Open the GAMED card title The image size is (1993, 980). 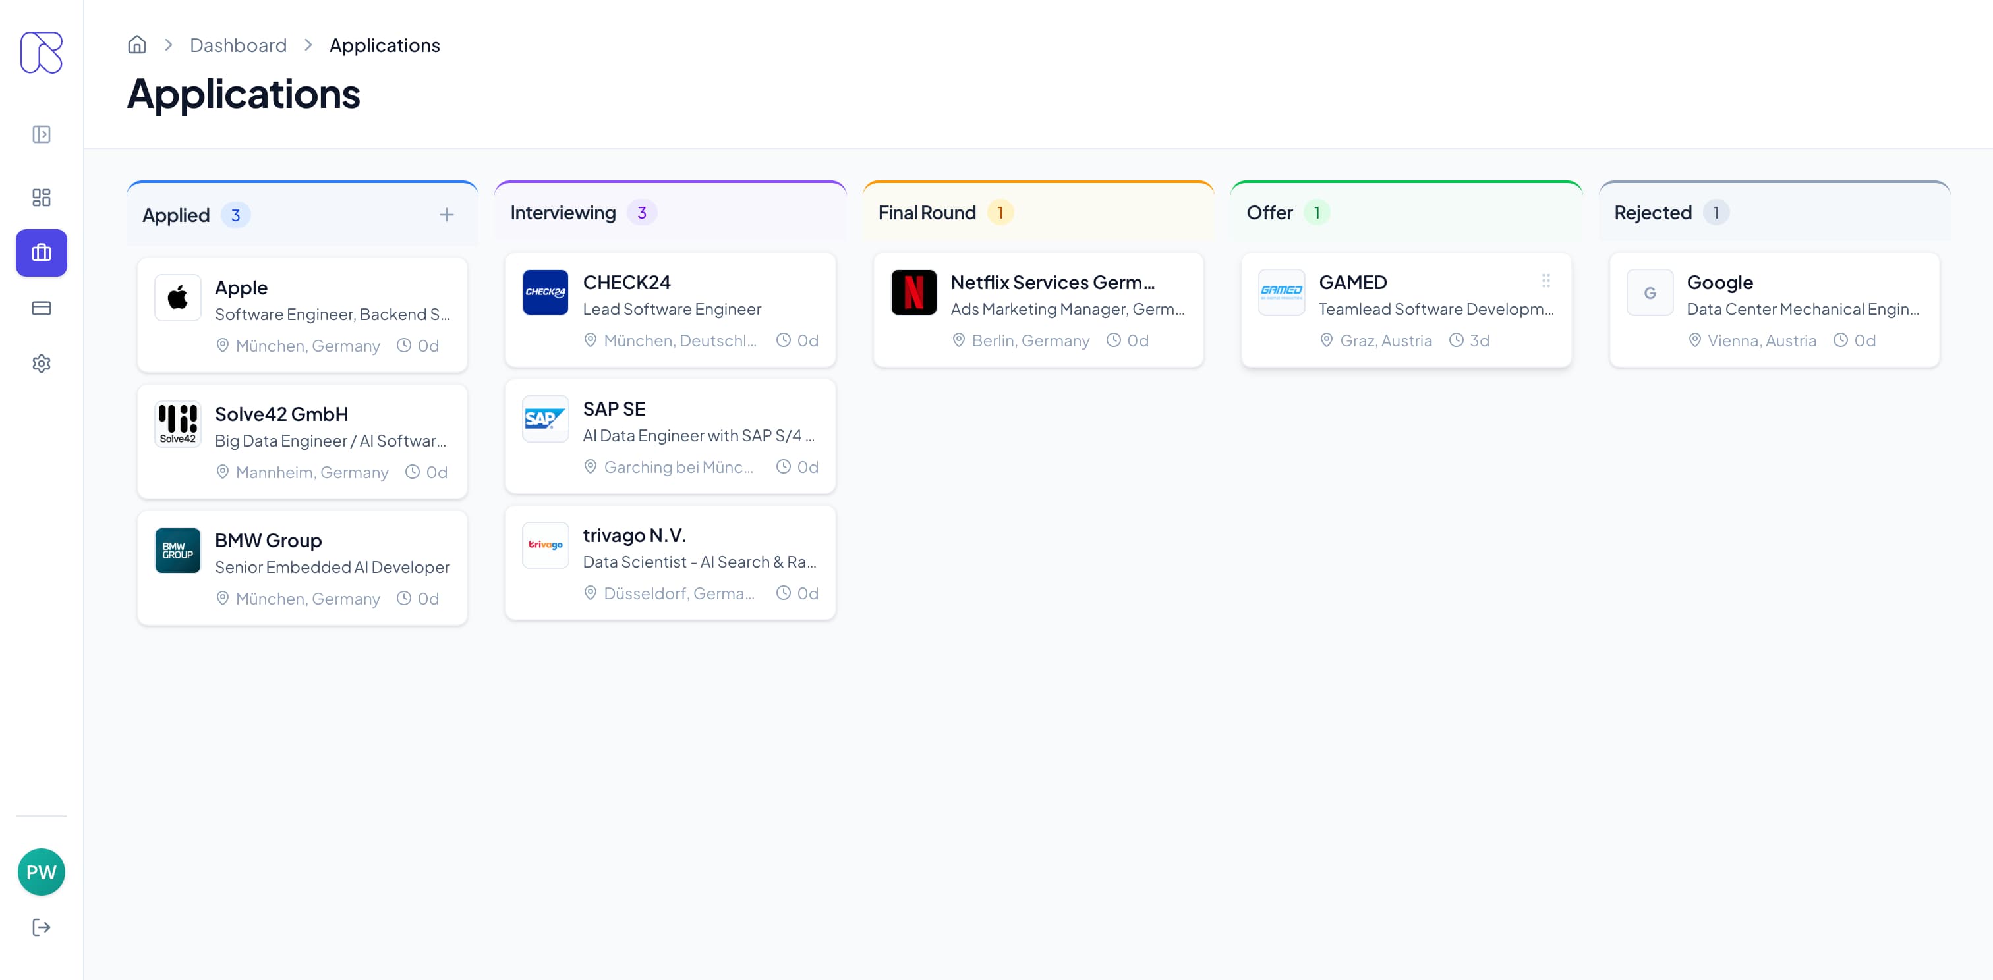point(1353,282)
